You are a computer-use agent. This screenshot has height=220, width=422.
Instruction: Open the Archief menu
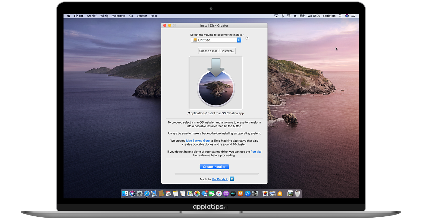(92, 16)
